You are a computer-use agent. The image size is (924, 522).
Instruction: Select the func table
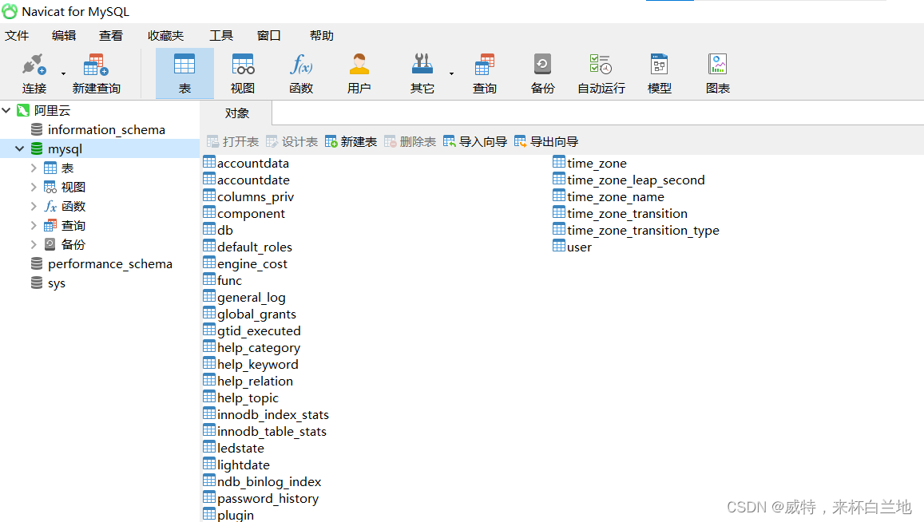click(x=223, y=280)
